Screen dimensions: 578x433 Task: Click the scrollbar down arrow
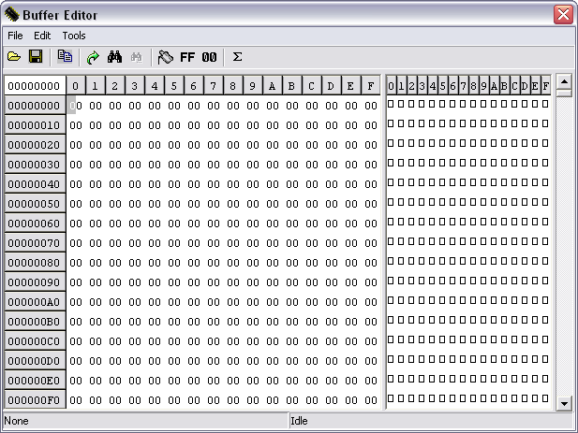pos(564,403)
